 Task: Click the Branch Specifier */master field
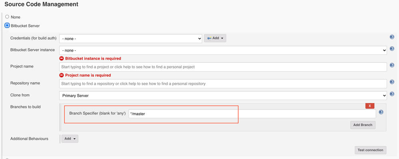coord(252,114)
